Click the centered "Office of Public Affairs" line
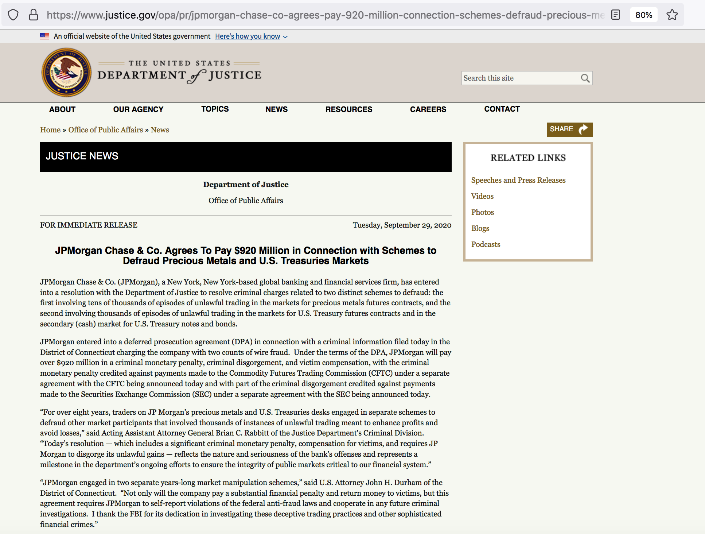Image resolution: width=705 pixels, height=534 pixels. click(246, 201)
